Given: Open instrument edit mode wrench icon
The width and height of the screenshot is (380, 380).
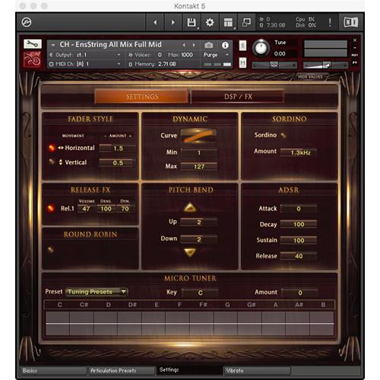Looking at the screenshot, I should pyautogui.click(x=33, y=44).
